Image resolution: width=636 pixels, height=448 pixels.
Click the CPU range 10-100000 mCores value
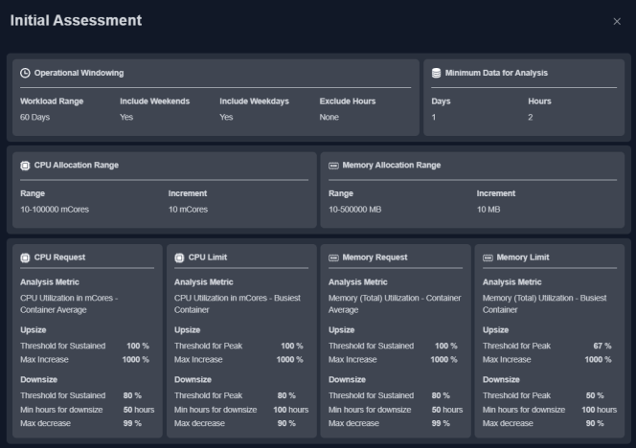tap(55, 210)
